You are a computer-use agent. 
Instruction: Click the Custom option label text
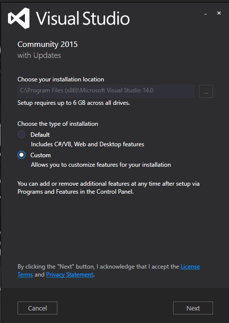pyautogui.click(x=40, y=155)
